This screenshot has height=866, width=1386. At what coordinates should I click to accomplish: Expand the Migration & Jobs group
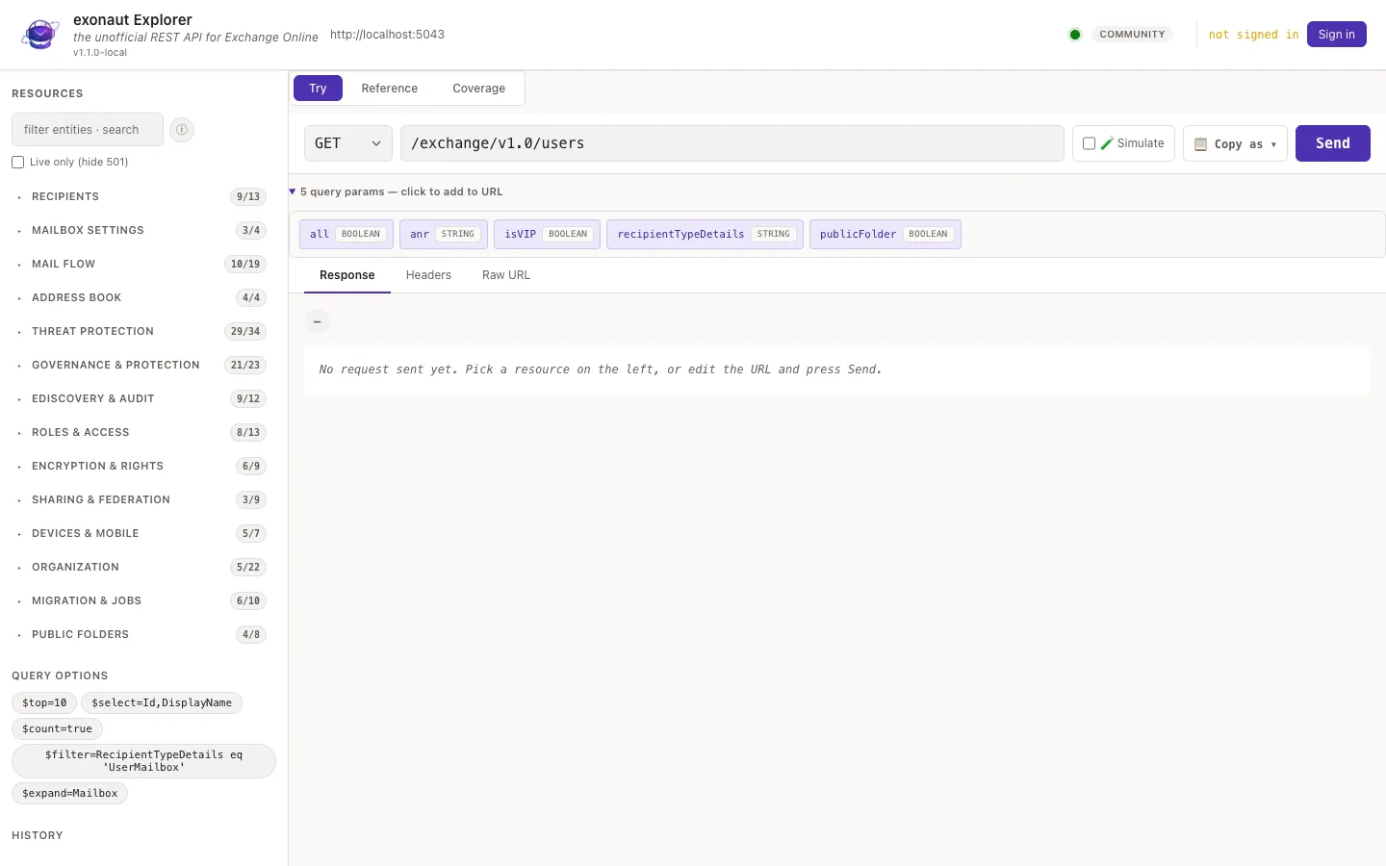tap(139, 600)
